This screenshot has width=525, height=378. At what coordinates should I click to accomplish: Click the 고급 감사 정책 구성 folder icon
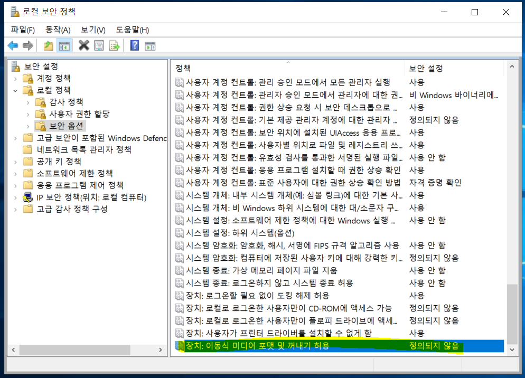click(28, 209)
